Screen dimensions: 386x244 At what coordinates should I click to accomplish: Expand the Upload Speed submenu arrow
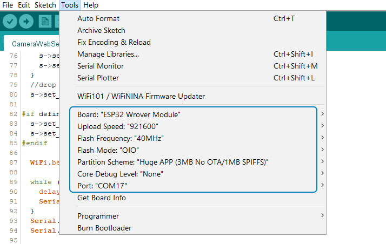click(322, 126)
